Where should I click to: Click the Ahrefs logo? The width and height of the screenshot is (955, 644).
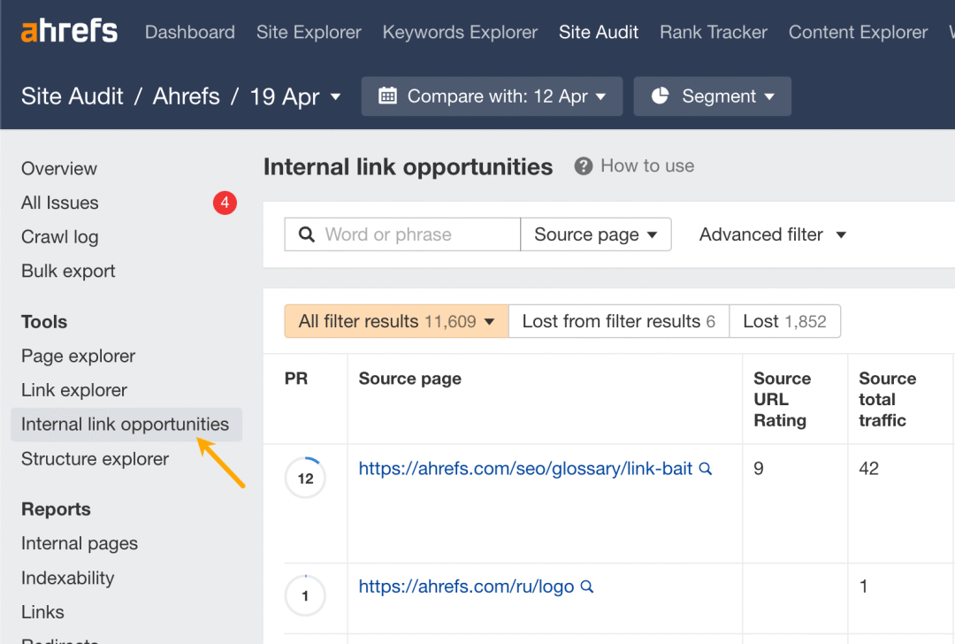tap(70, 31)
